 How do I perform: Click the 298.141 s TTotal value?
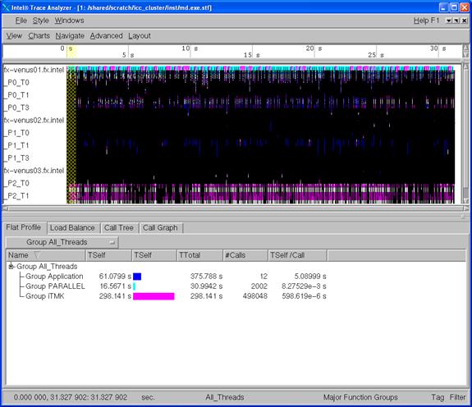point(206,296)
